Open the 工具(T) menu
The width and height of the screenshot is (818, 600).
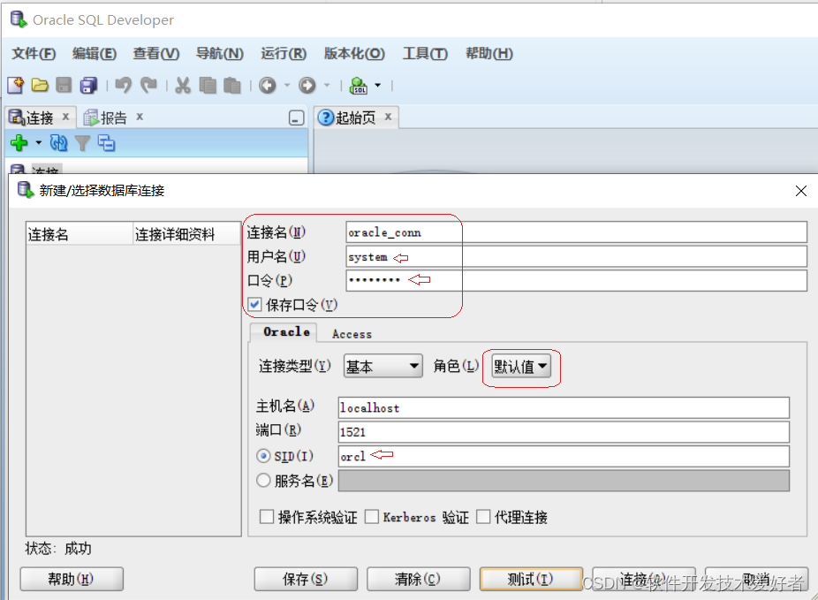[425, 53]
